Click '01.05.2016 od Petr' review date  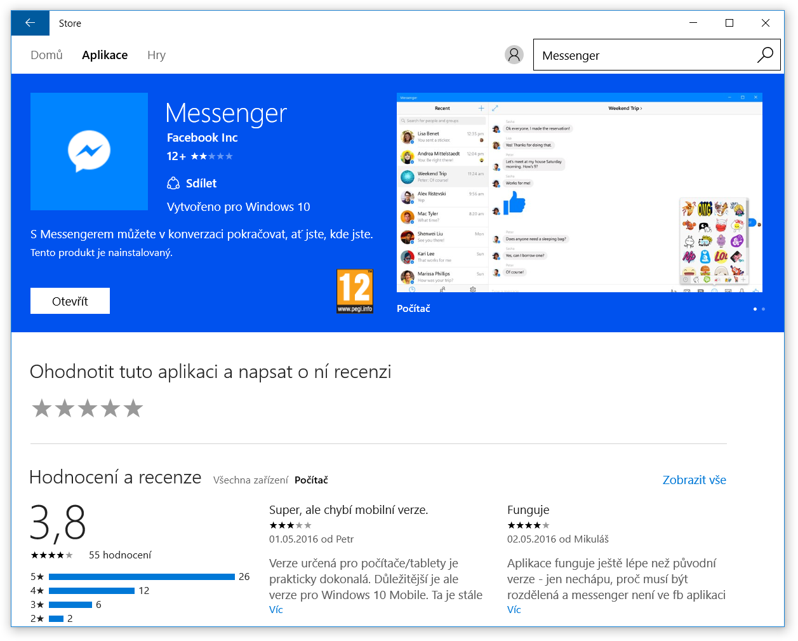point(311,539)
